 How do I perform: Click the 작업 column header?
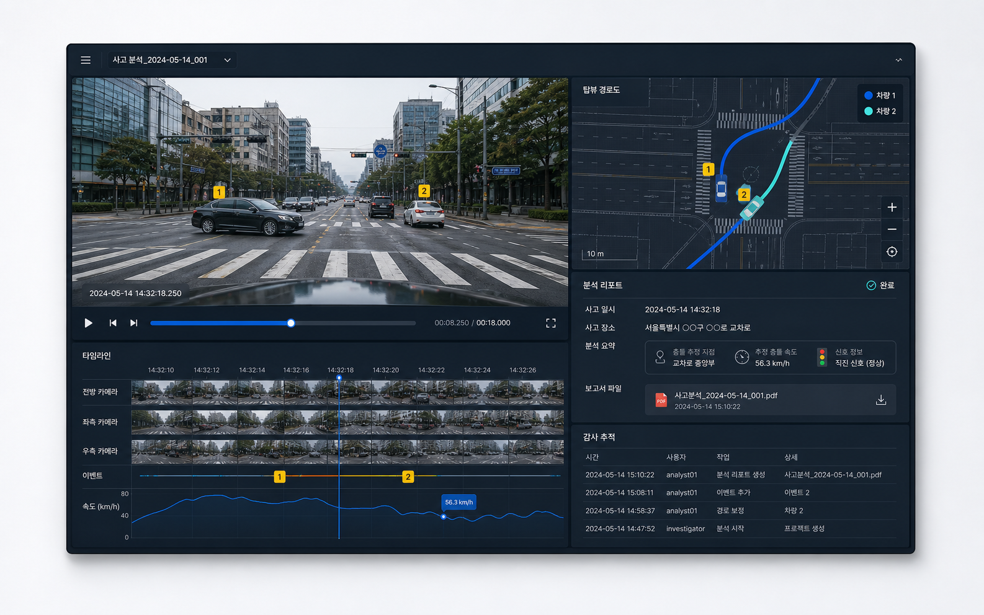pyautogui.click(x=723, y=457)
